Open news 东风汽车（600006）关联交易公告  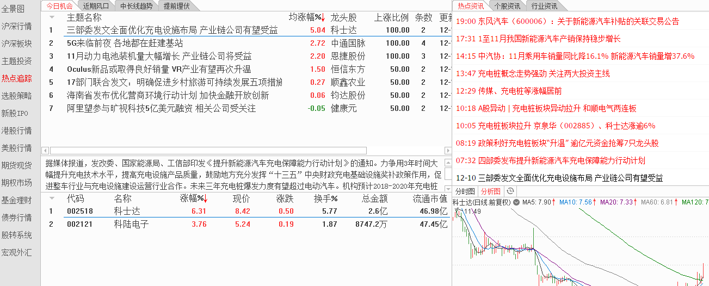click(568, 21)
